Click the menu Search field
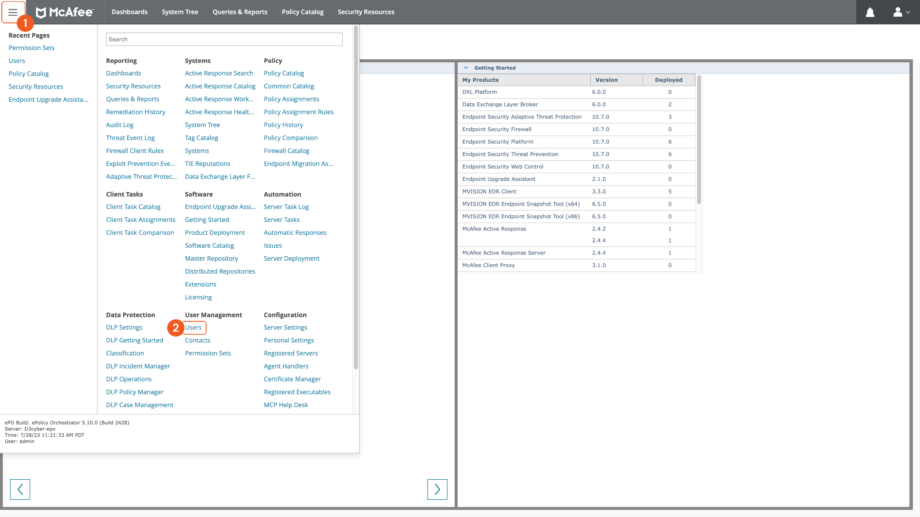 224,39
